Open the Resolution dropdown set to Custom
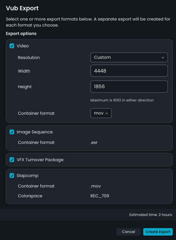The image size is (176, 240). [x=129, y=57]
